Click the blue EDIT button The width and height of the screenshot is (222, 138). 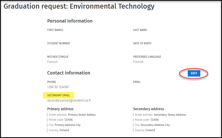[x=194, y=73]
